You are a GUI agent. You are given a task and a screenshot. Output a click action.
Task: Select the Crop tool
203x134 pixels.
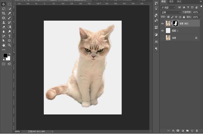(4, 13)
